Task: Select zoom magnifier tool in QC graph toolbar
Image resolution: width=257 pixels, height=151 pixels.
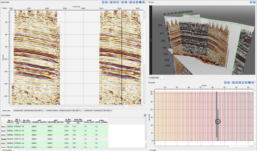Action: click(233, 82)
